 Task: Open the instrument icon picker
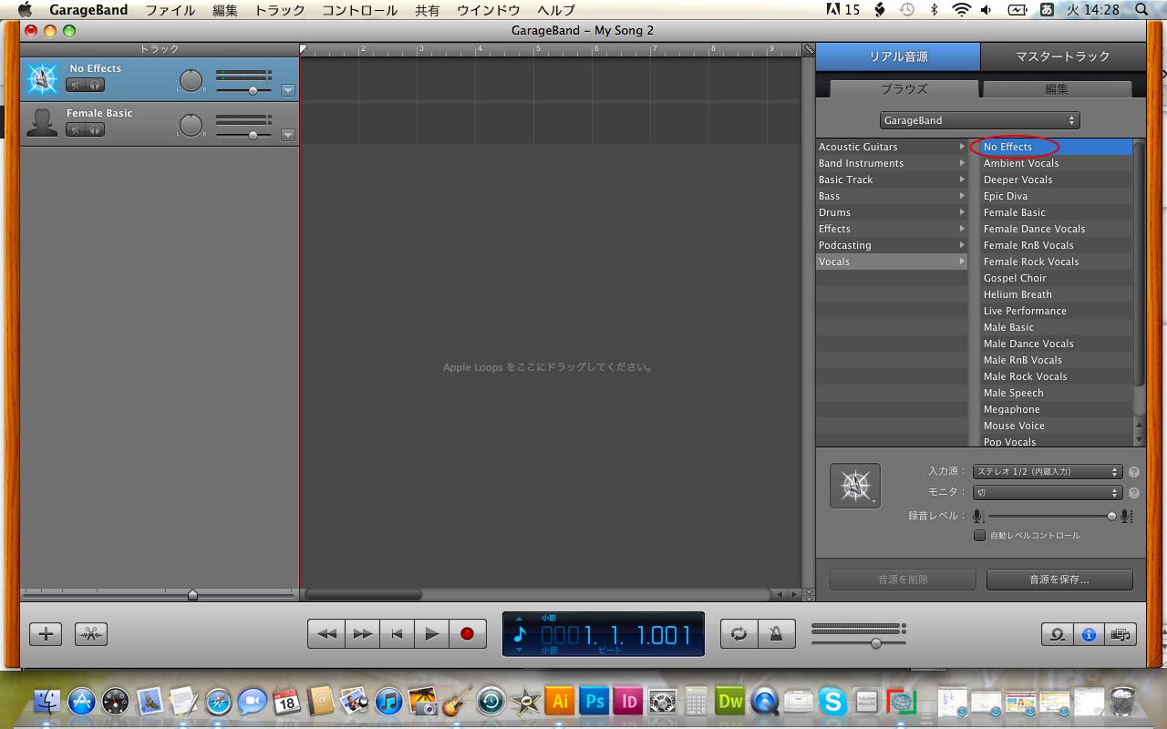tap(855, 486)
